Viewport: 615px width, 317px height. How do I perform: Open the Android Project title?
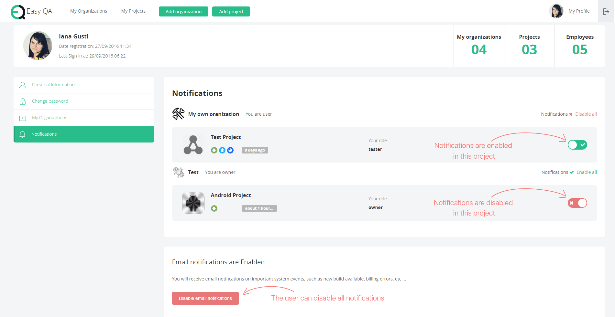coord(231,195)
